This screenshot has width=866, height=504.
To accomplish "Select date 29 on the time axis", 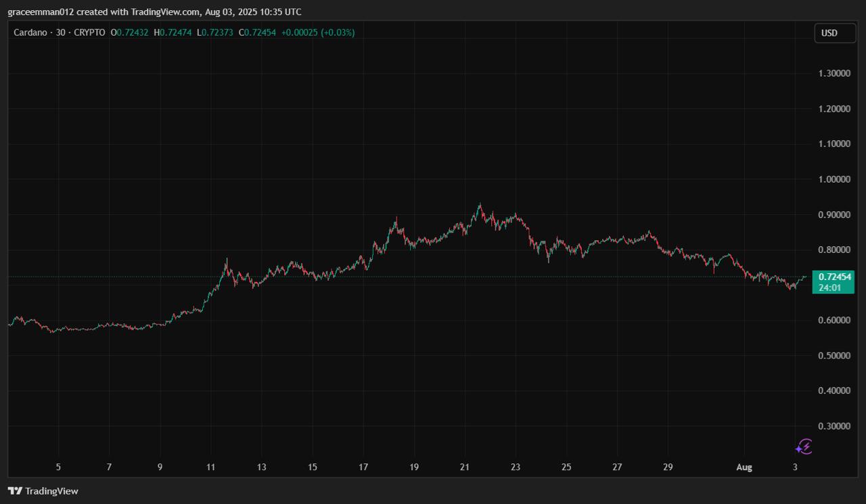I will tap(668, 467).
